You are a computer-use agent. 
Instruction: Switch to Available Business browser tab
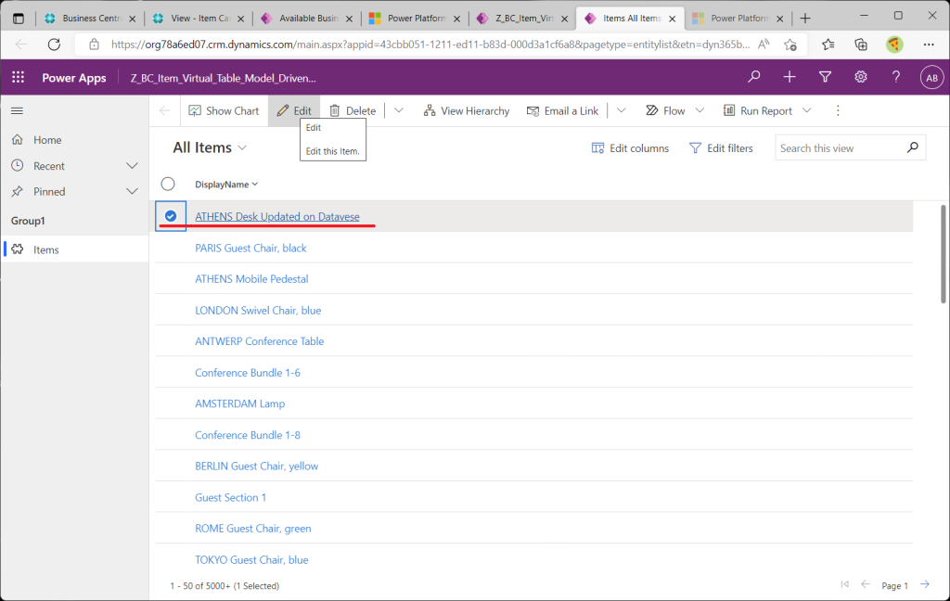pos(307,19)
